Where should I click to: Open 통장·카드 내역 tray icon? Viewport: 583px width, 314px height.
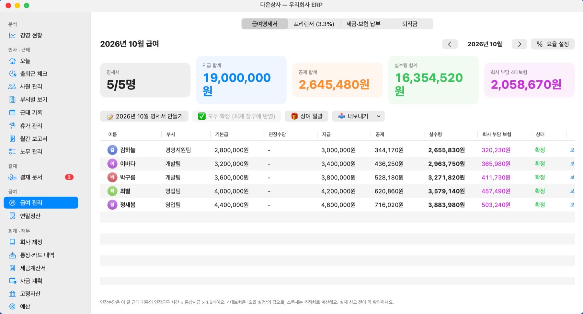click(12, 255)
